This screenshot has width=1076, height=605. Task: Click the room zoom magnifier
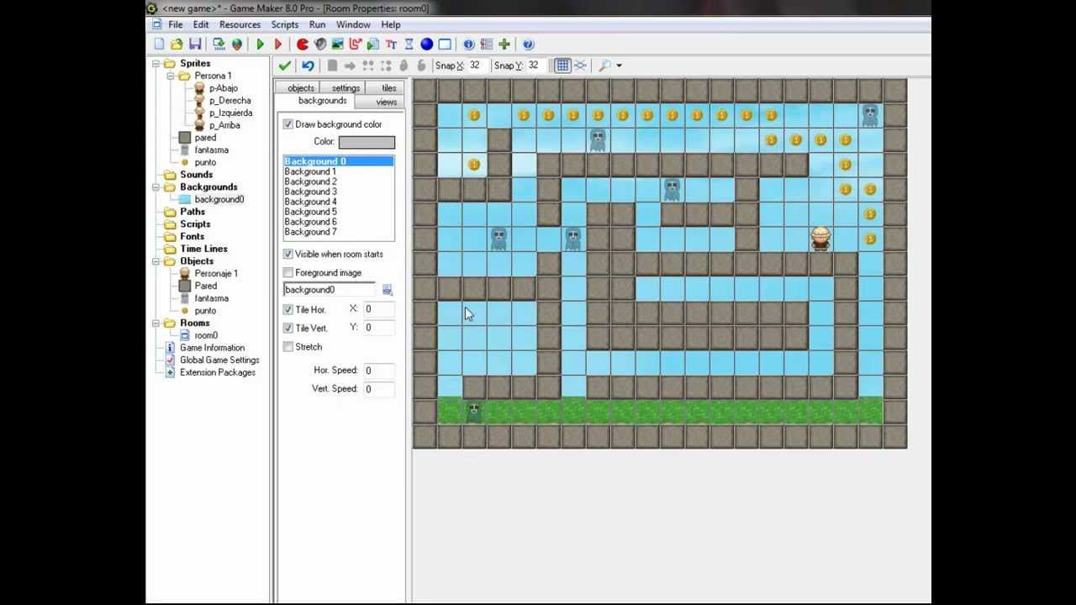point(604,66)
